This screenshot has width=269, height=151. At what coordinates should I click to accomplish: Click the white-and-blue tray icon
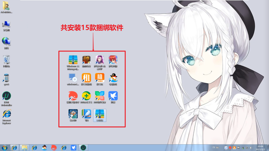(x=226, y=148)
